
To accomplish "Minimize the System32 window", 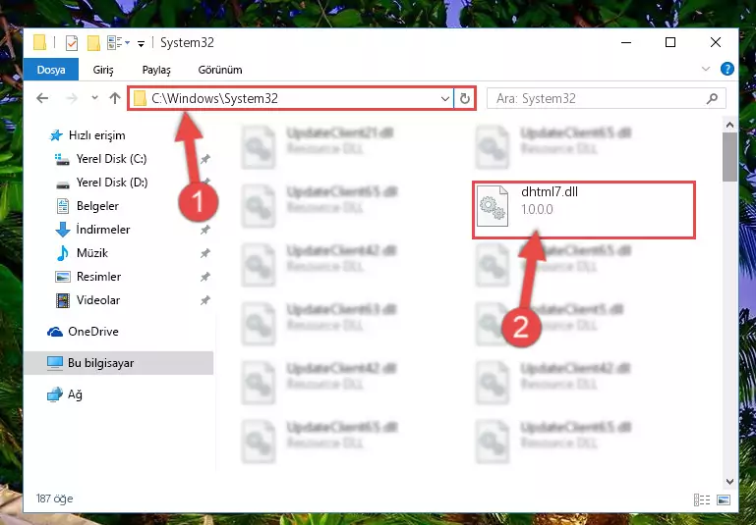I will coord(626,43).
